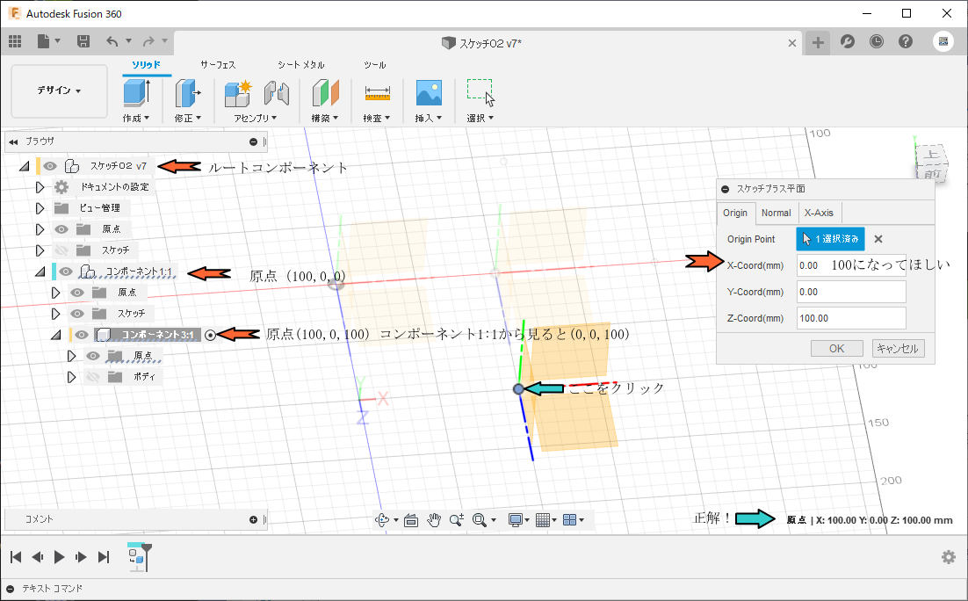The image size is (968, 601).
Task: Open the Fit zoom window icon
Action: [479, 520]
